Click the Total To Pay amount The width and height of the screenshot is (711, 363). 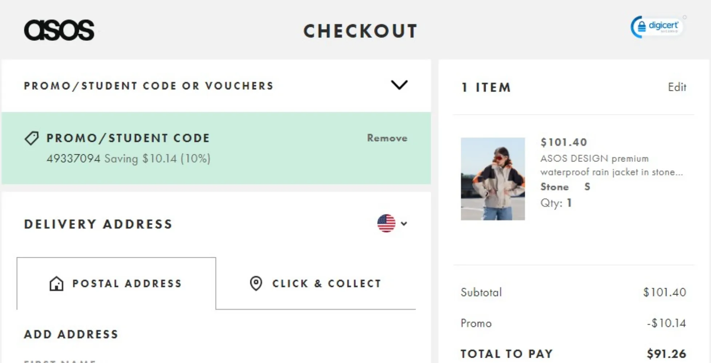tap(666, 354)
